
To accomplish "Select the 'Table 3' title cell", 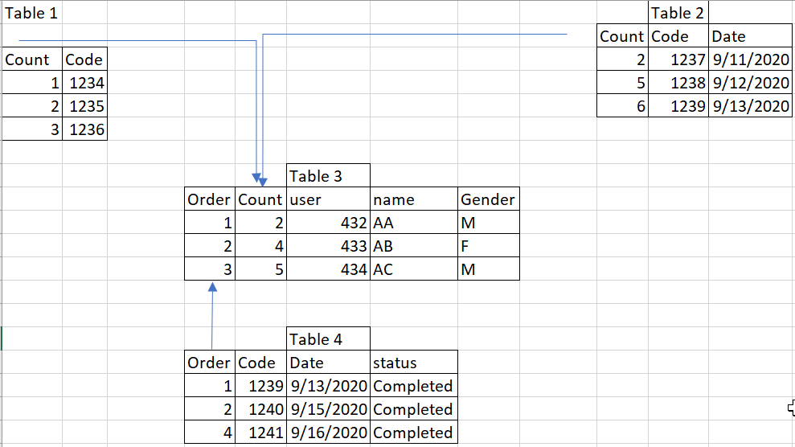I will coord(328,176).
